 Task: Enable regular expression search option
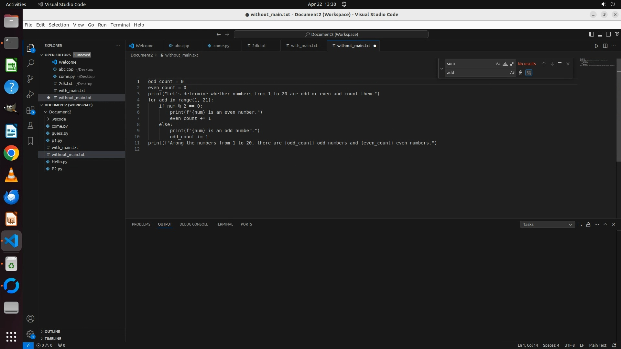512,64
